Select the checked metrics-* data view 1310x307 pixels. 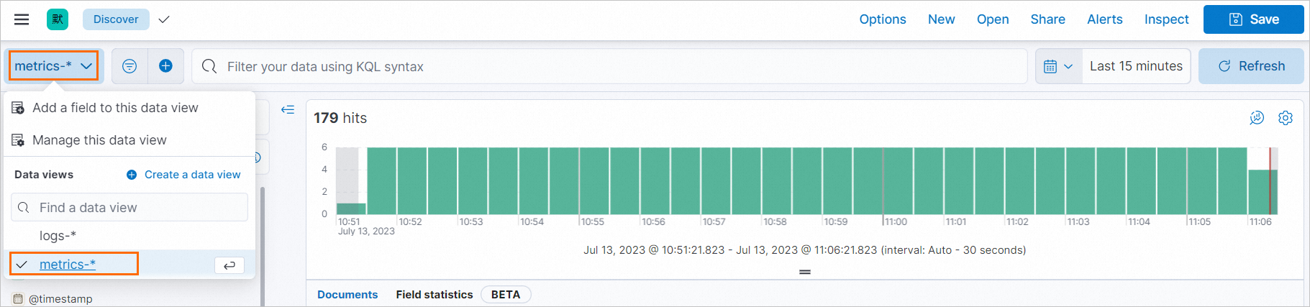68,264
